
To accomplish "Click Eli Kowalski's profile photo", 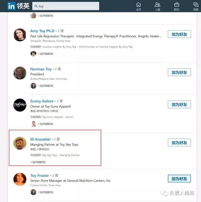I will pos(20,143).
